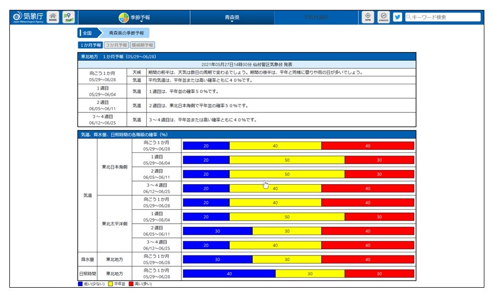Screen dimensions: 500x296
Task: Click the 東北日本海側 region cell
Action: pos(115,167)
